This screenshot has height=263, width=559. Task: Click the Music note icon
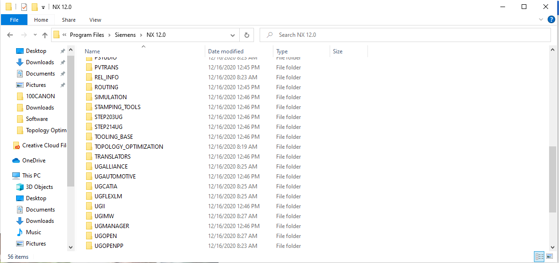pos(20,232)
